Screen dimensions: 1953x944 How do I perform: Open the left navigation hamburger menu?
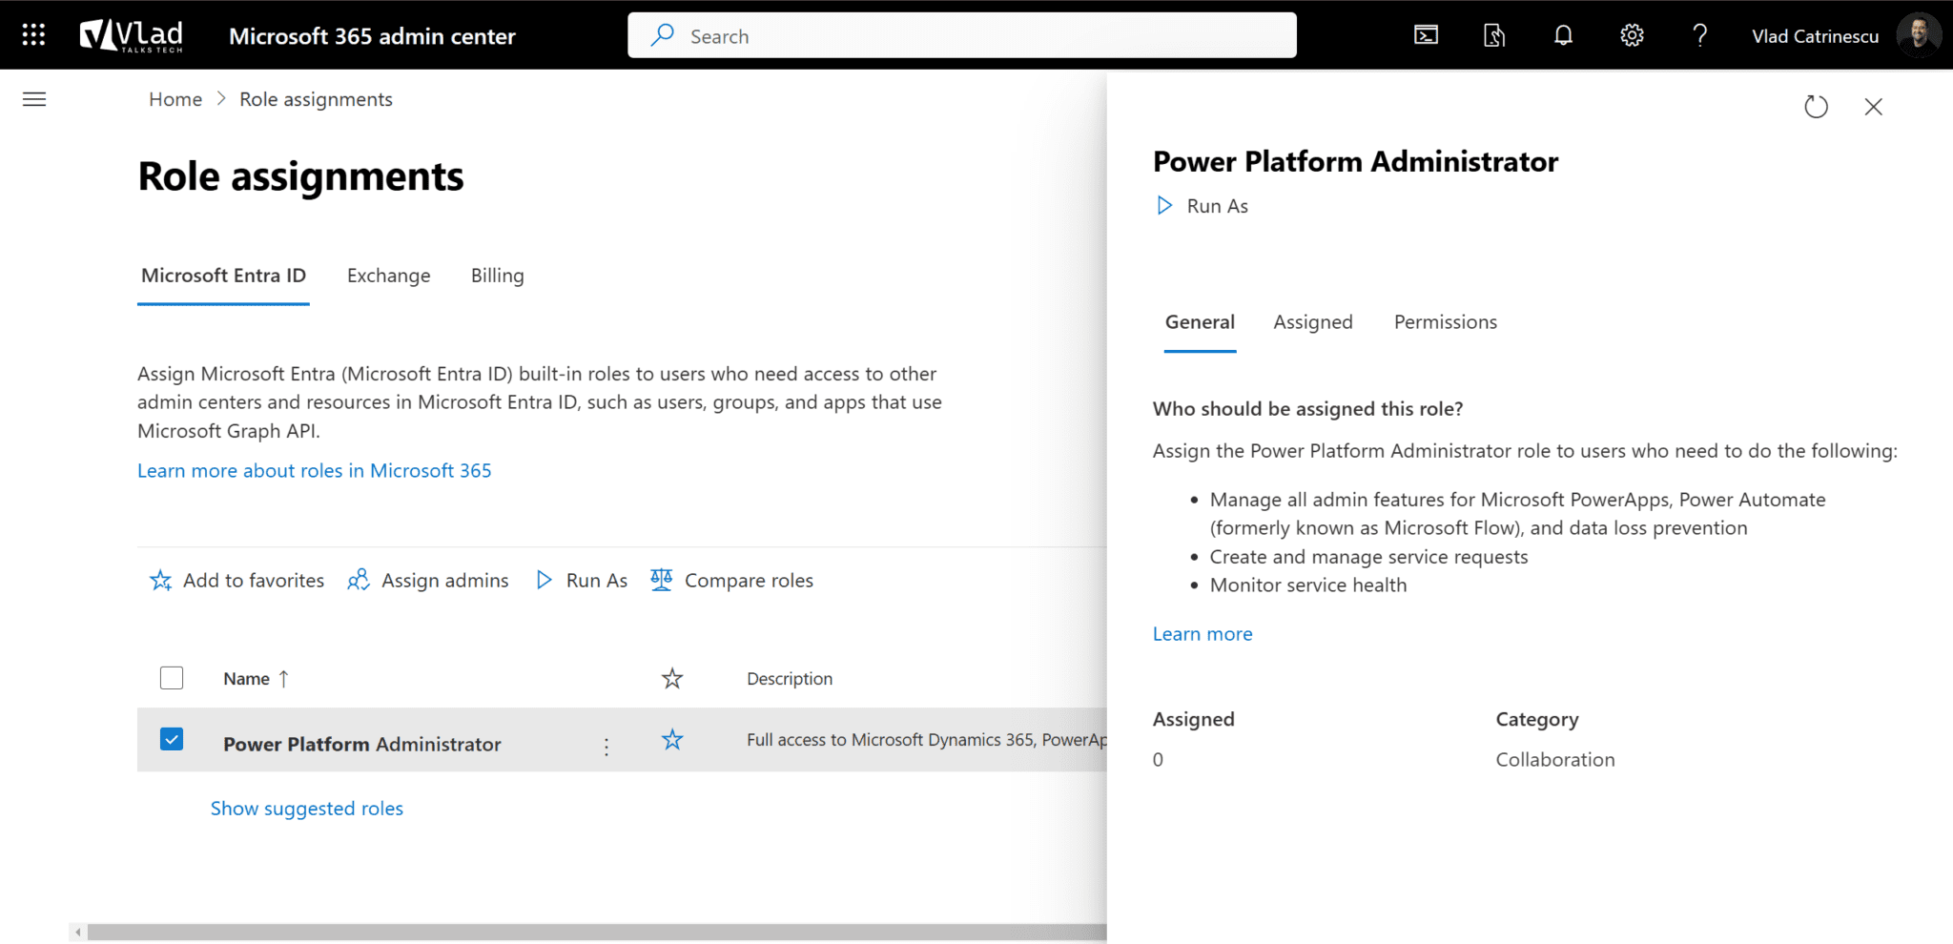(34, 99)
